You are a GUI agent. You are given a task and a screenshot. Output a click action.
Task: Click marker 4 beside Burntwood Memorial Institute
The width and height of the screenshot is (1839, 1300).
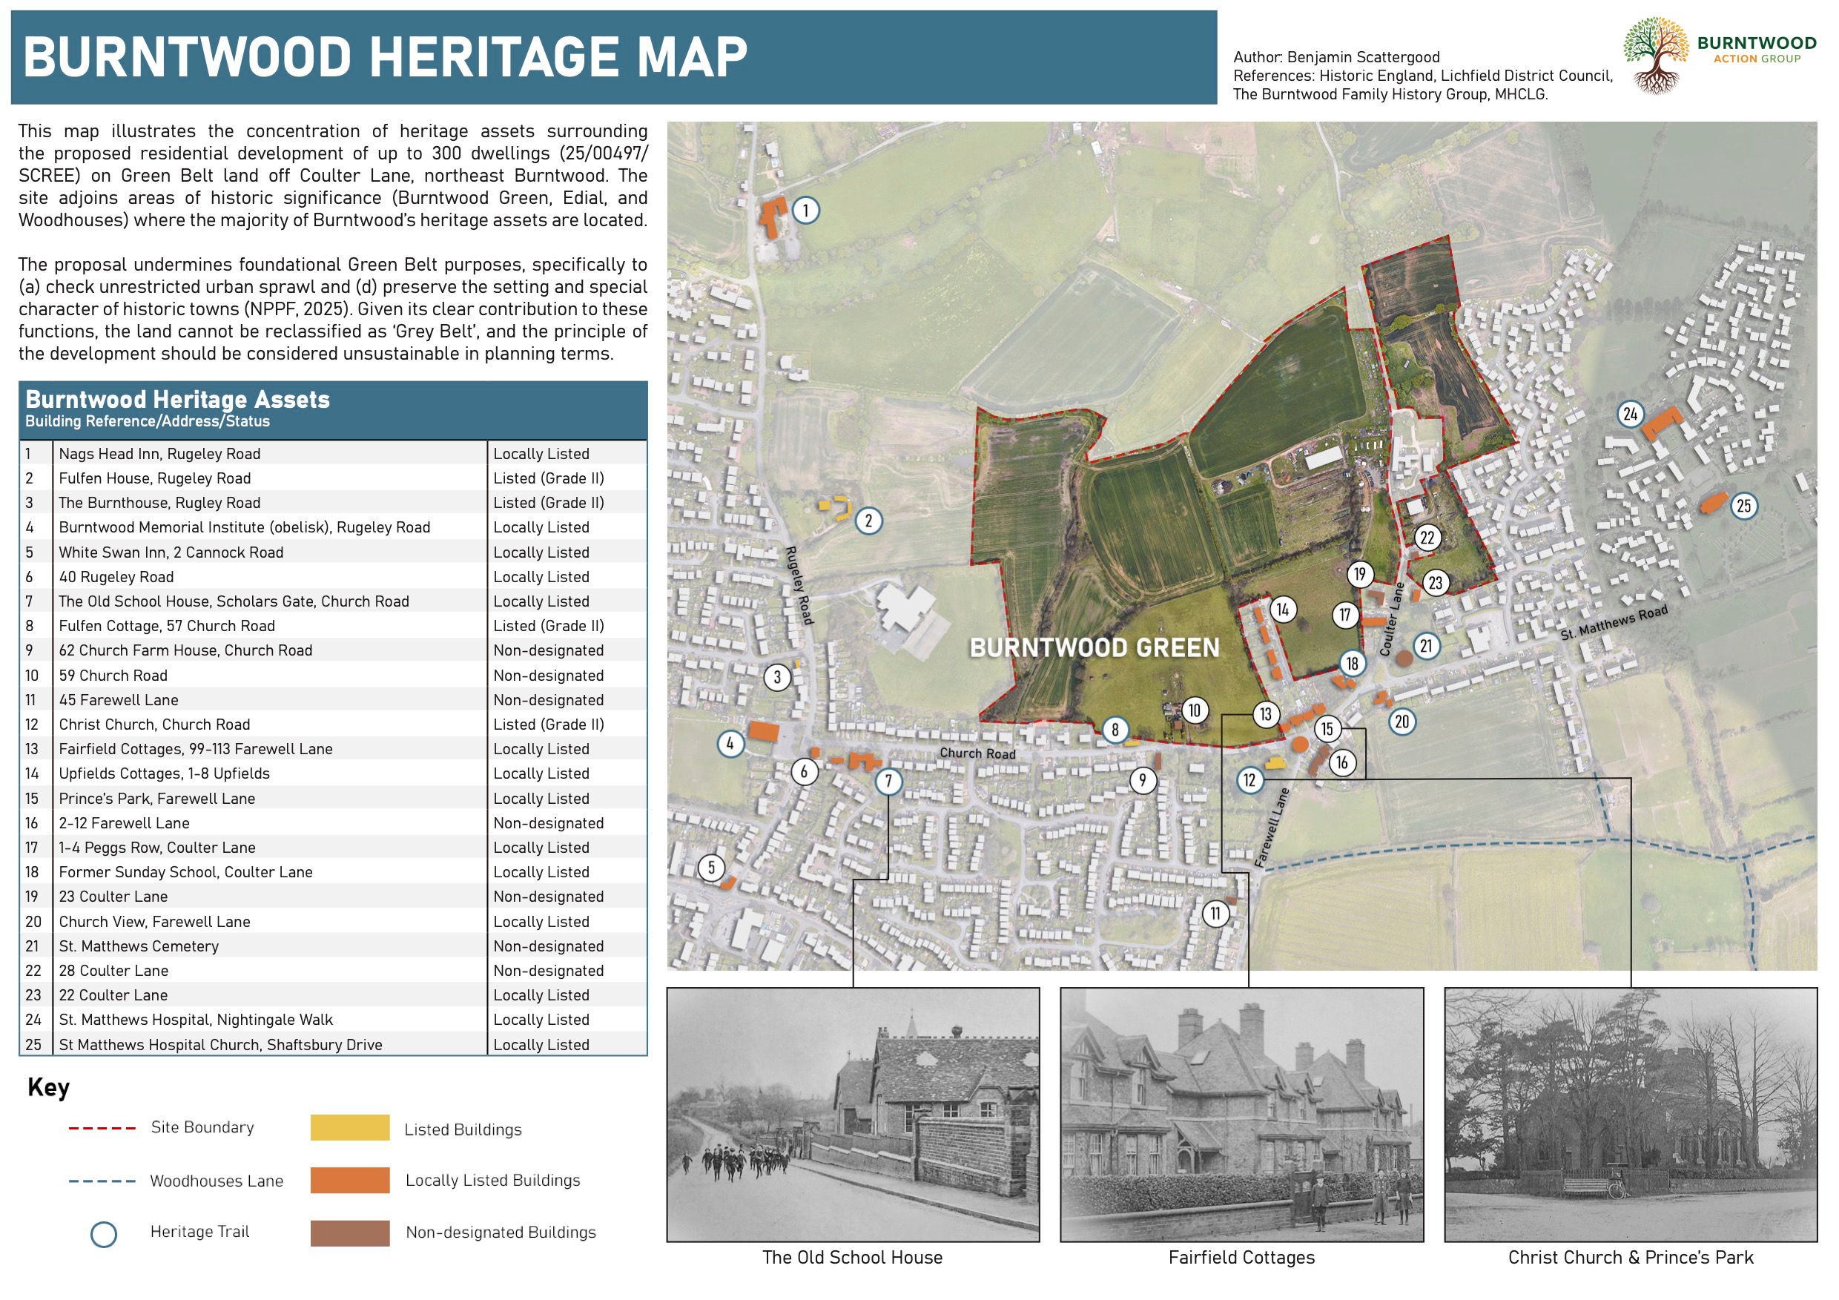[730, 743]
